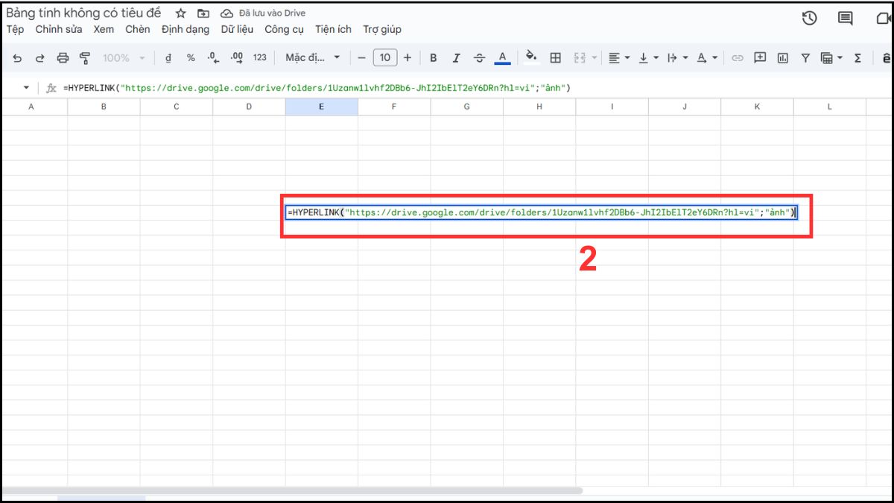Screen dimensions: 894x503
Task: Toggle strikethrough formatting
Action: click(x=480, y=57)
